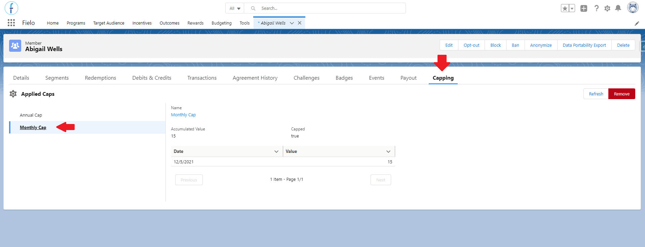Click the pencil edit navigation icon
Viewport: 645px width, 247px height.
click(x=637, y=23)
